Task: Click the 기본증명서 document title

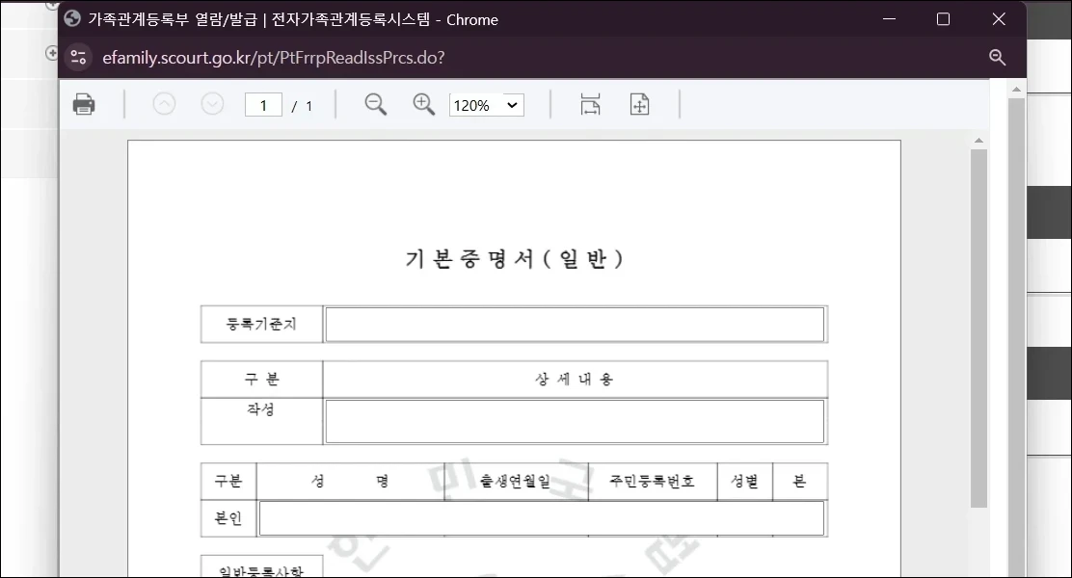Action: 516,257
